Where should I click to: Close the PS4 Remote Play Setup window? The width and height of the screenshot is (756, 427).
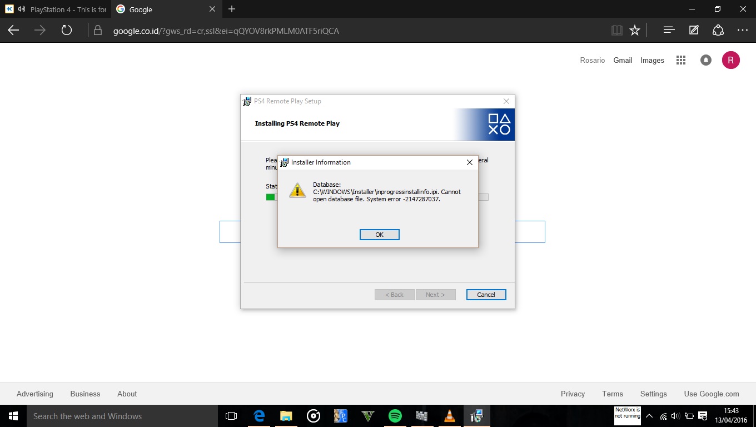pyautogui.click(x=506, y=101)
